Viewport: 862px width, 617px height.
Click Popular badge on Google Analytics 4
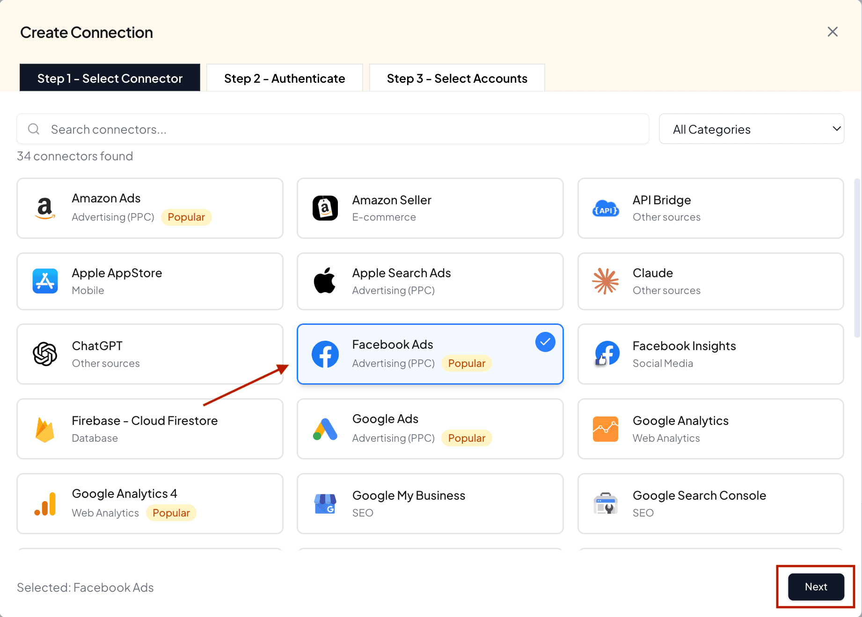click(x=171, y=513)
